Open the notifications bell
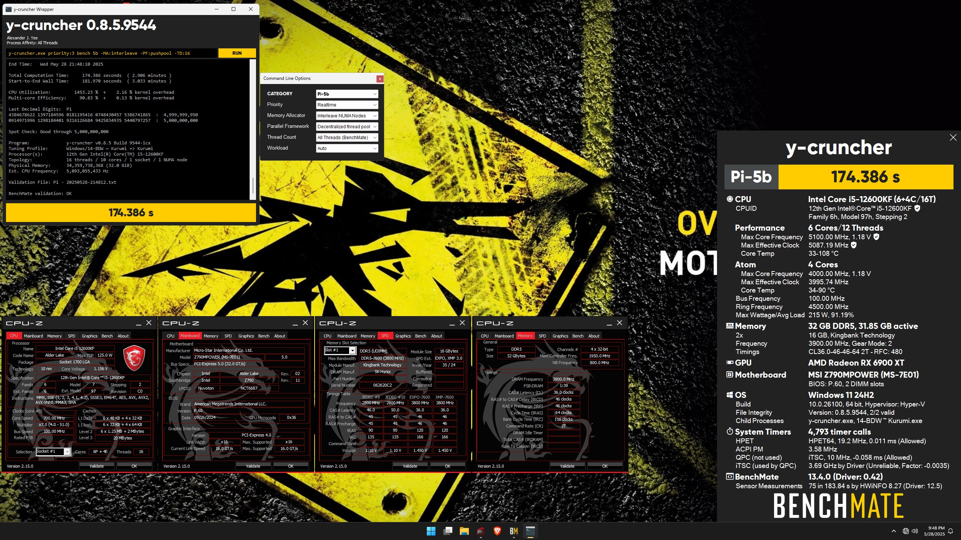 950,531
